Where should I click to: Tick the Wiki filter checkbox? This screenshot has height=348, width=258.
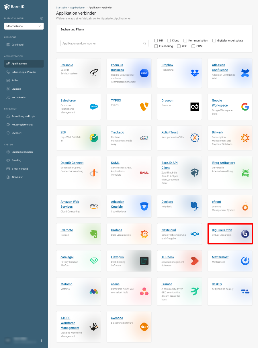pos(179,46)
